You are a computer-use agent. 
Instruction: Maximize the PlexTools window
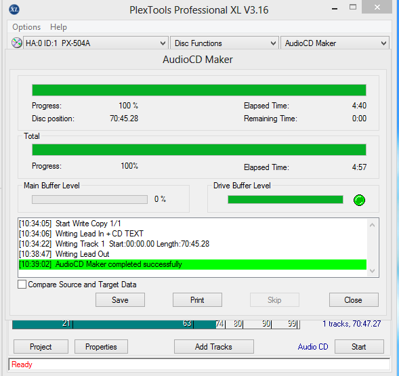353,7
